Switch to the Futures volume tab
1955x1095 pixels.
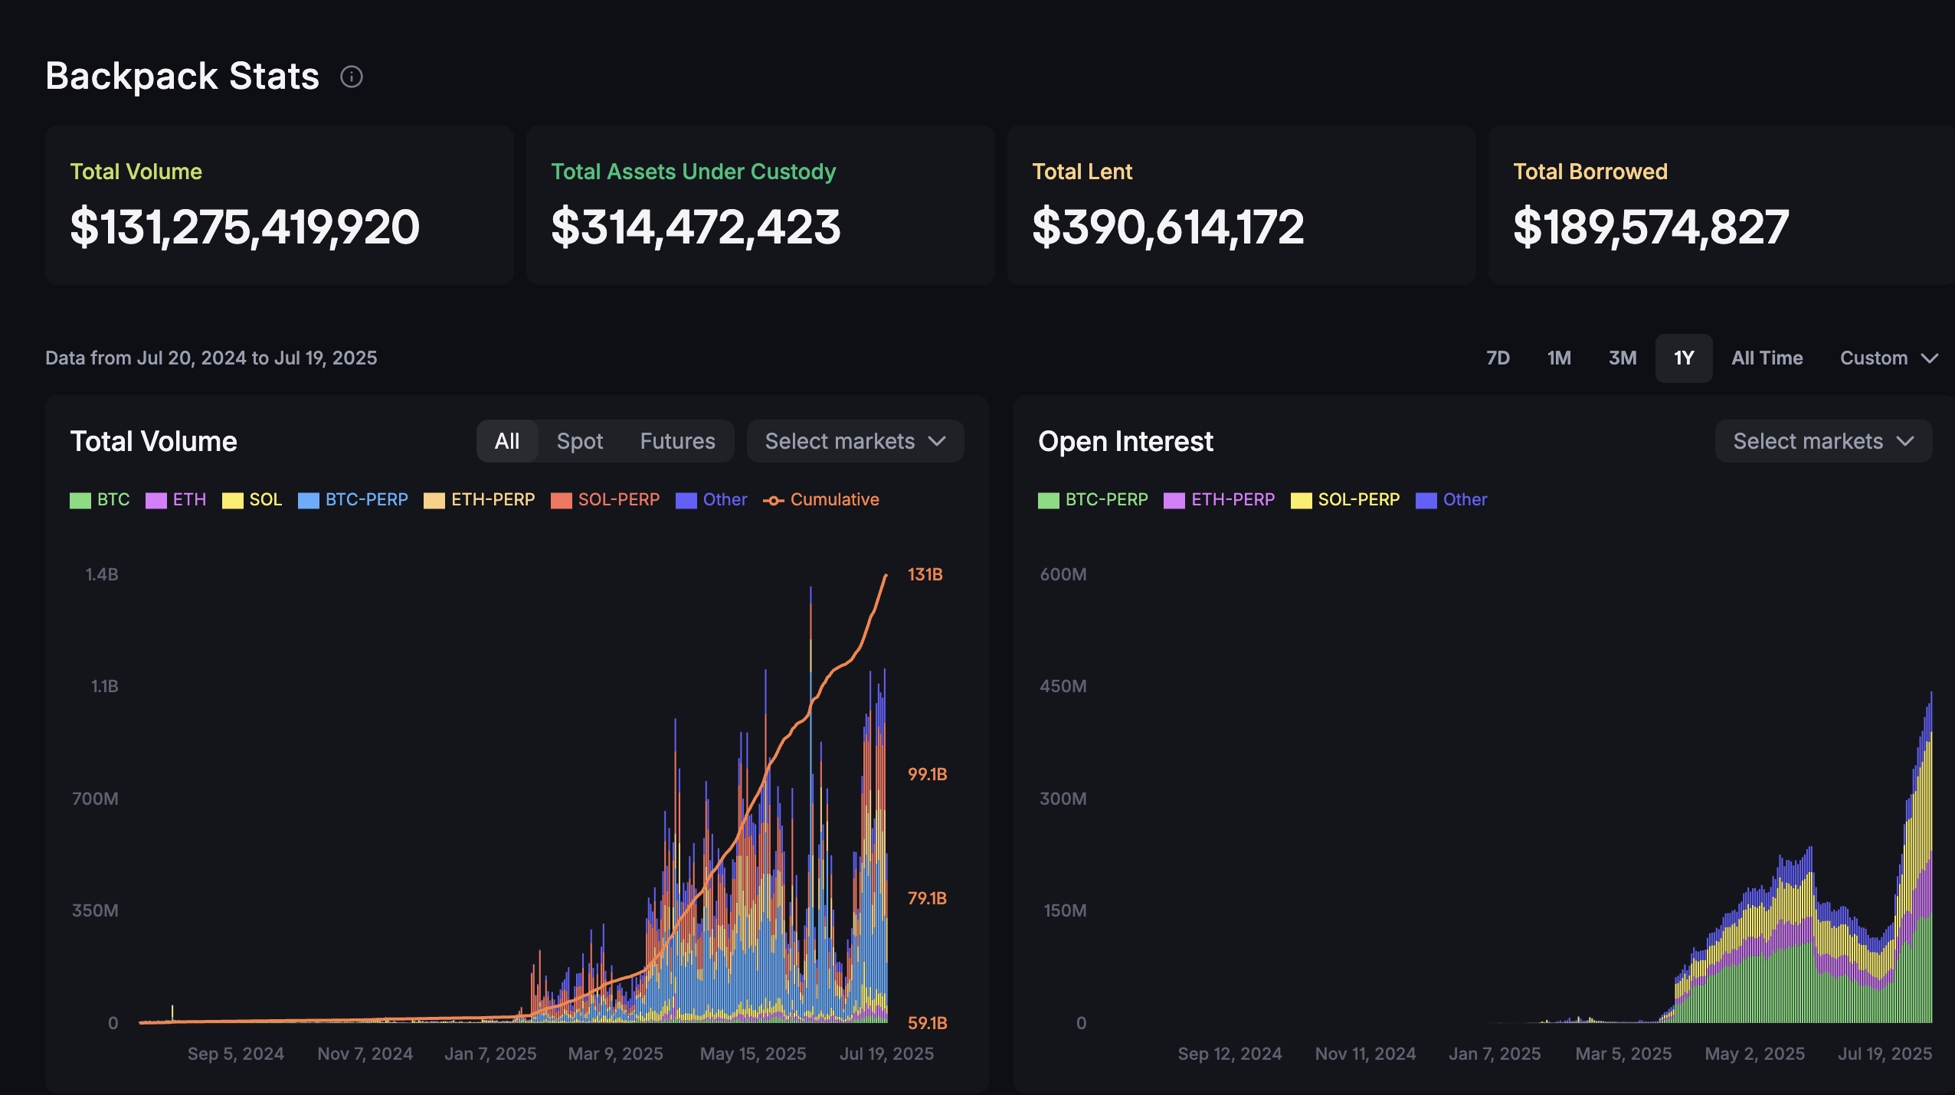[677, 441]
